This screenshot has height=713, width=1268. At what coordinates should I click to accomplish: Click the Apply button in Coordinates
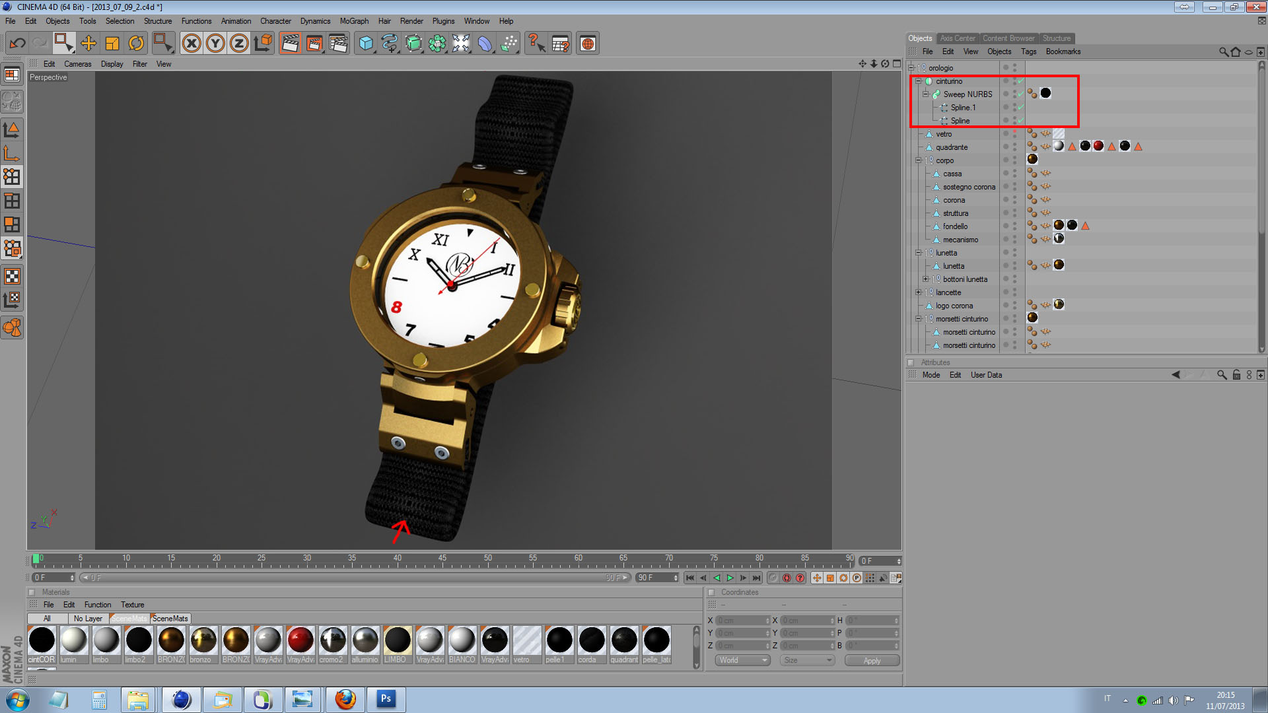click(872, 660)
